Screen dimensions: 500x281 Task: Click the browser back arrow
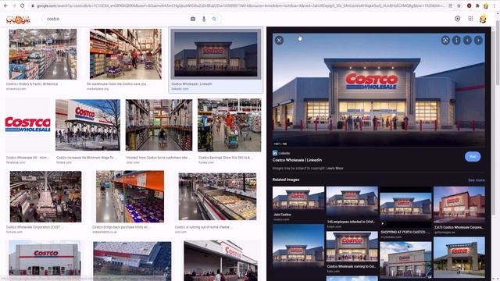(x=5, y=5)
